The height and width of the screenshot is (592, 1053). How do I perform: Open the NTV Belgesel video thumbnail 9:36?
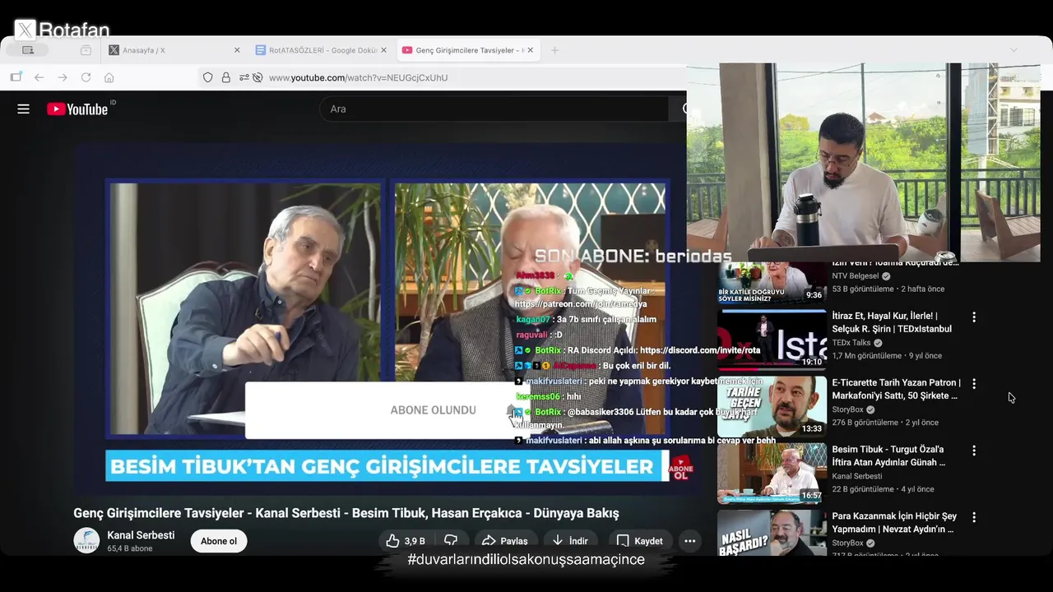point(772,283)
